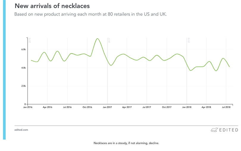241x151 pixels.
Task: Click the Jan 2018 x-axis label
Action: [187, 107]
